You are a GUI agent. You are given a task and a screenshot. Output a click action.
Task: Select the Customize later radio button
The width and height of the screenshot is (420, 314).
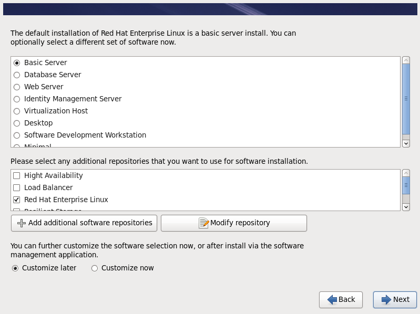15,268
